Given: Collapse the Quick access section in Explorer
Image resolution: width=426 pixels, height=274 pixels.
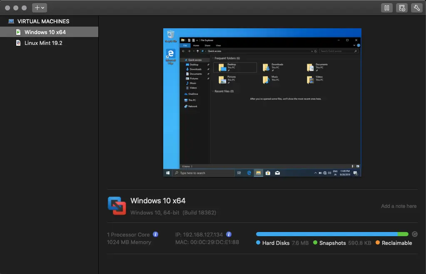Looking at the screenshot, I should 183,59.
